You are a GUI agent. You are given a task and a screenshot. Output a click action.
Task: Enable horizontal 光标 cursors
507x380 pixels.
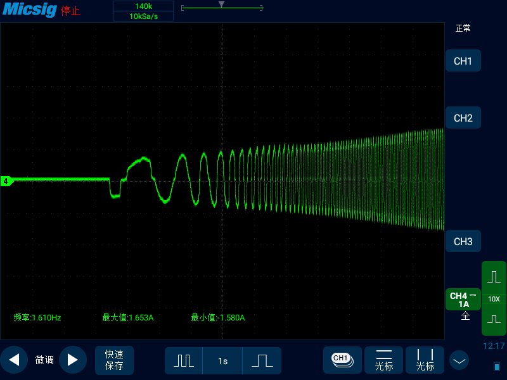click(x=384, y=360)
